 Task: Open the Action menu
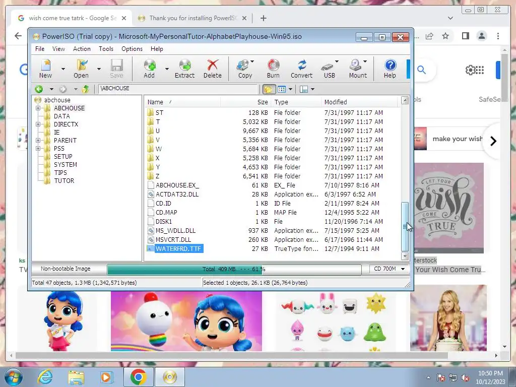click(x=82, y=49)
